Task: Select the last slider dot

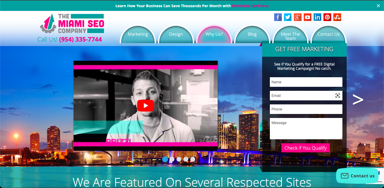Action: [193, 159]
